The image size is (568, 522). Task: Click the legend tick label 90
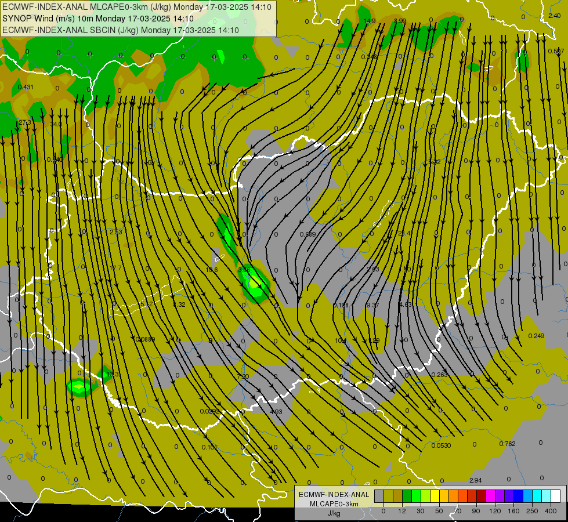pos(476,511)
